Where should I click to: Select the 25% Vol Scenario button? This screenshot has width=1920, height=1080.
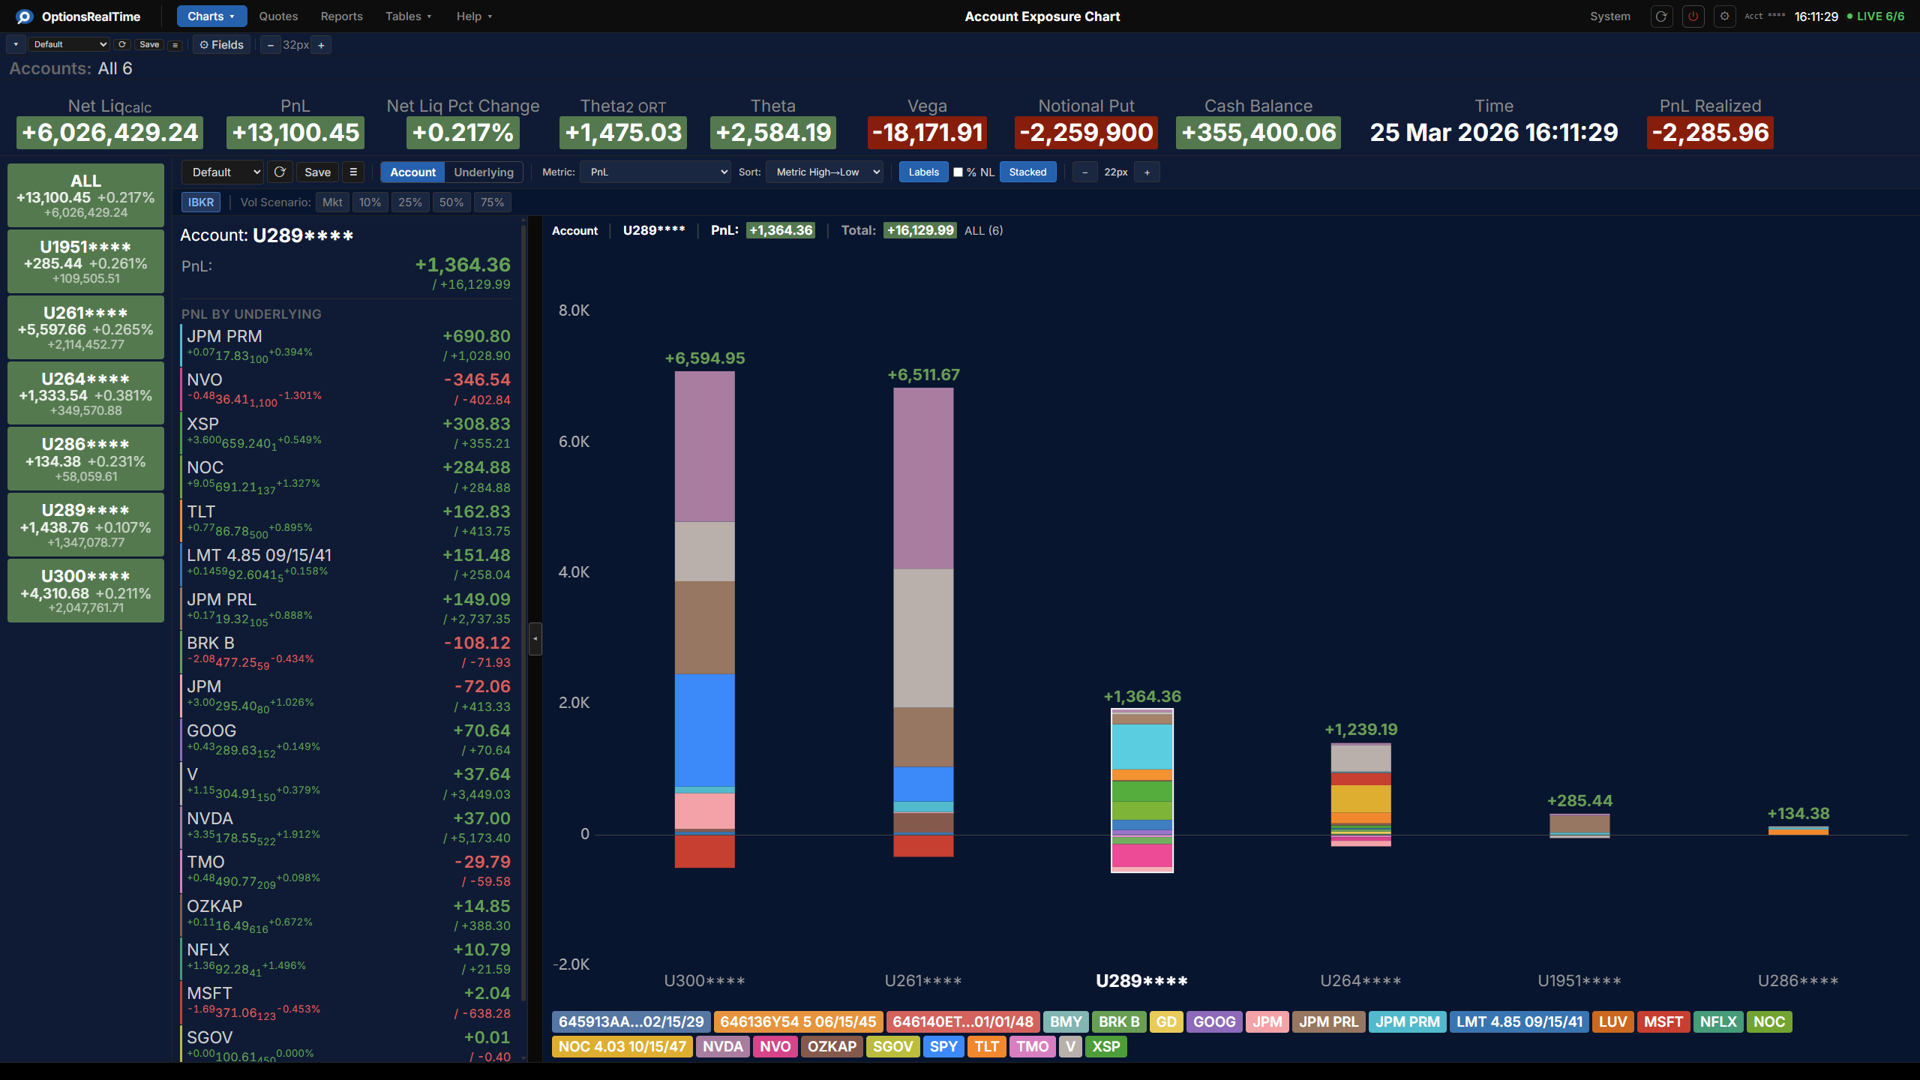(409, 202)
